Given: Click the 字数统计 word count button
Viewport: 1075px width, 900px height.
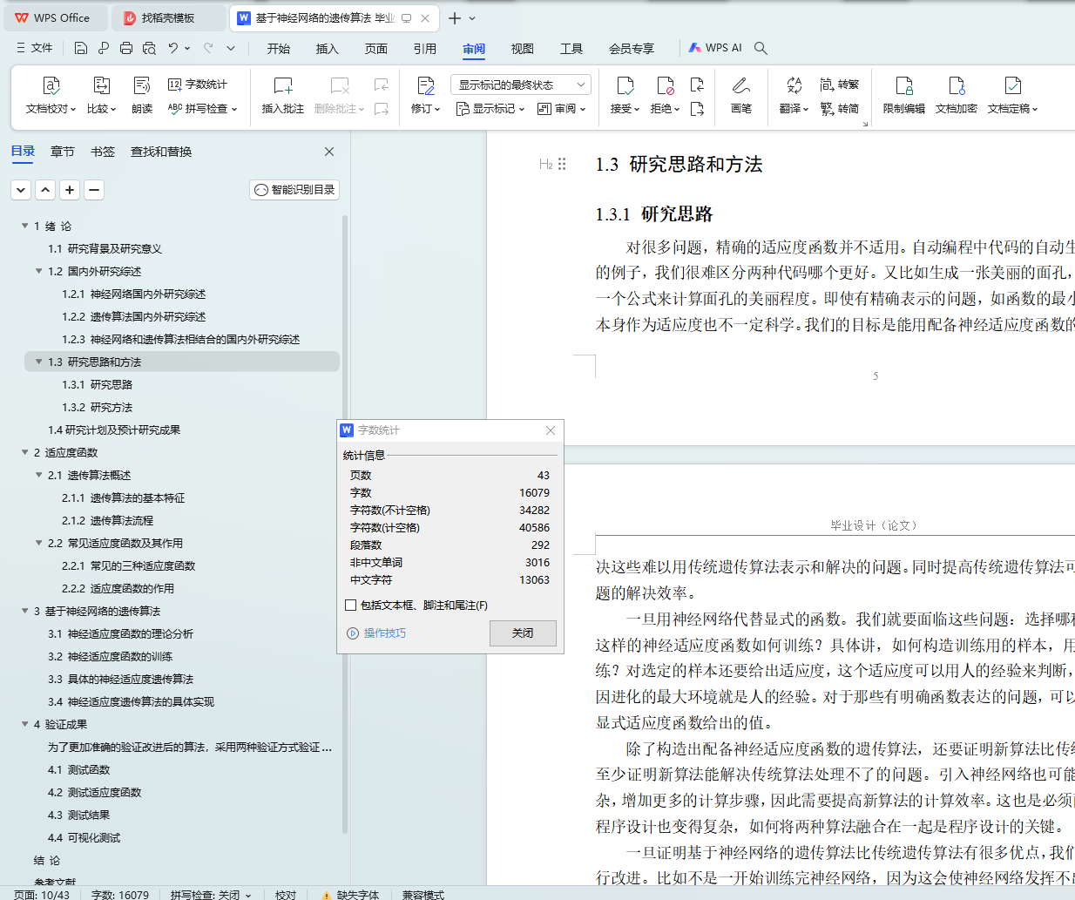Looking at the screenshot, I should [198, 85].
